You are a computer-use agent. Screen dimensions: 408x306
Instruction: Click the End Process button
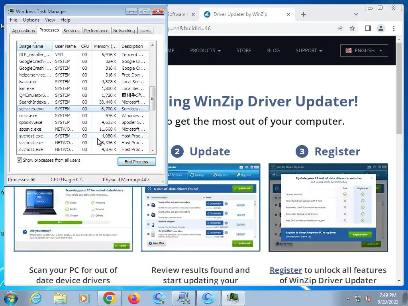click(137, 162)
